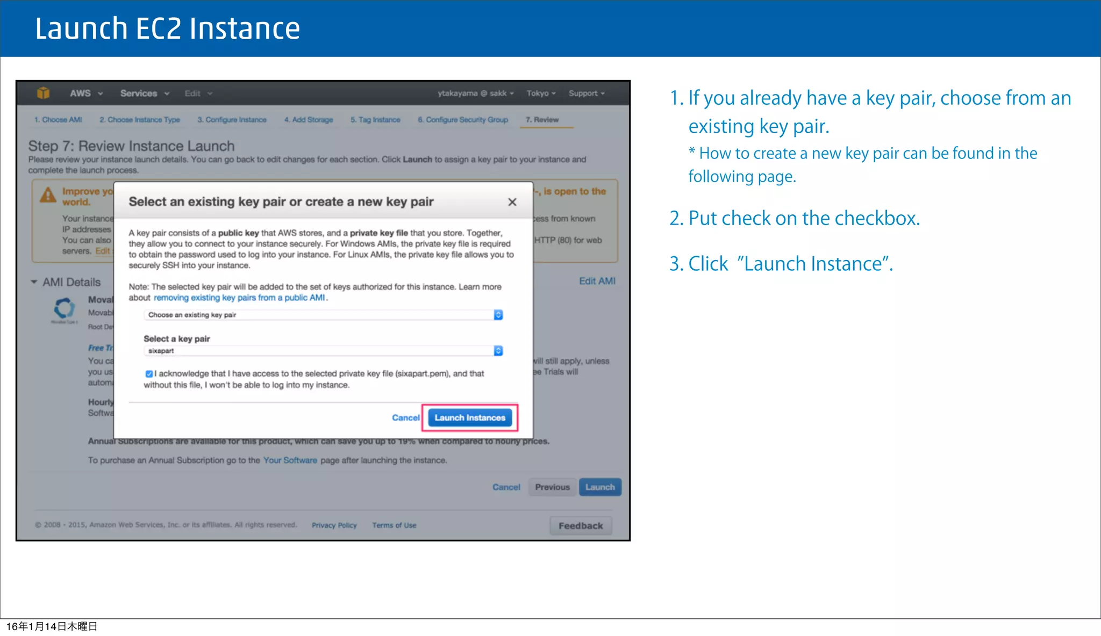
Task: Go to 3. Configure Instance step
Action: coord(232,120)
